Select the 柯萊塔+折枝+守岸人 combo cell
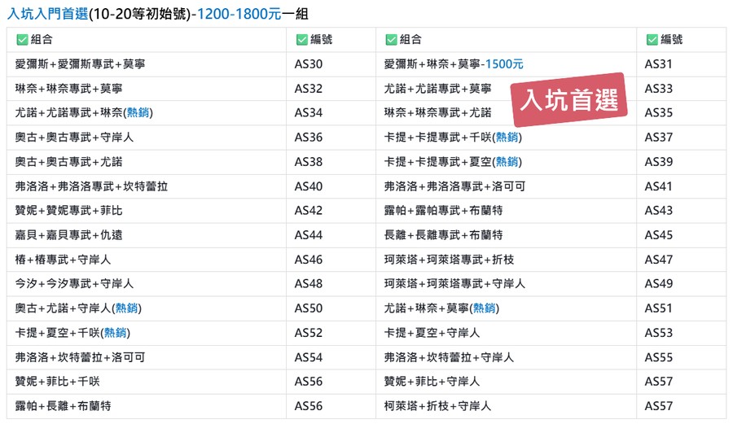The height and width of the screenshot is (424, 733). (x=437, y=406)
